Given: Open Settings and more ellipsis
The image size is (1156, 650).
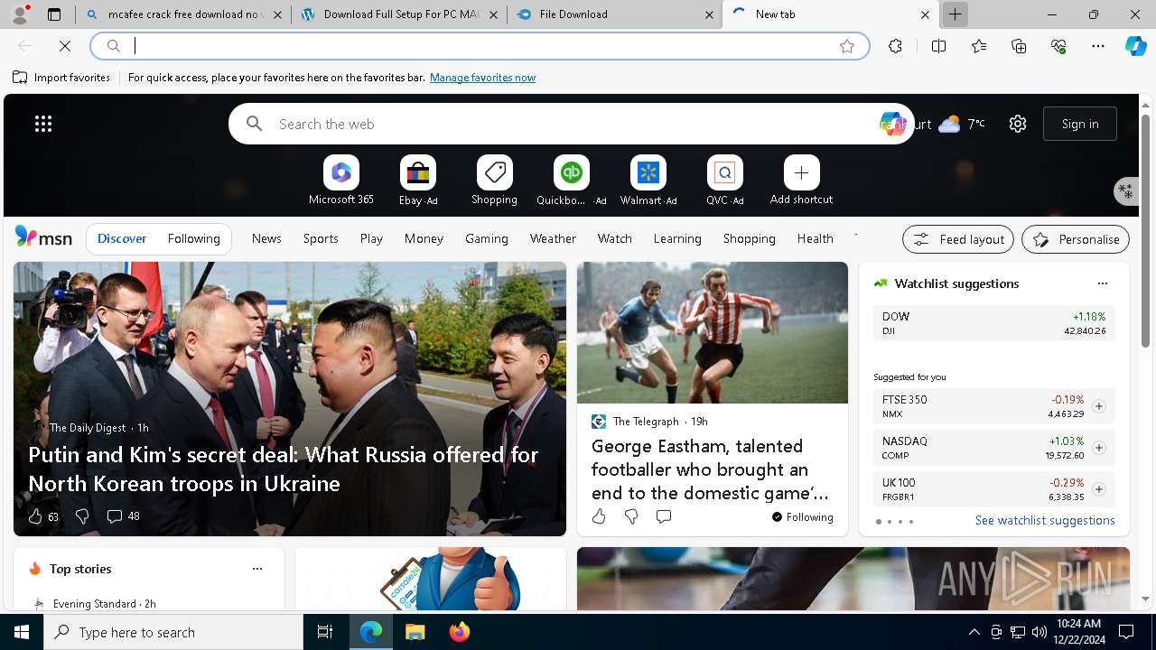Looking at the screenshot, I should tap(1098, 46).
